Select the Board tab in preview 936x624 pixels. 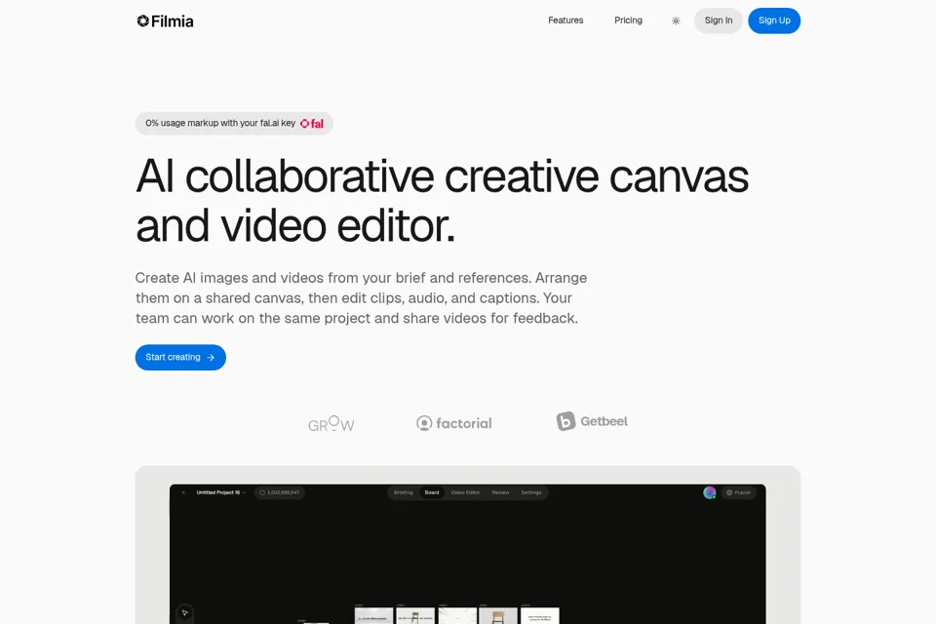[432, 492]
